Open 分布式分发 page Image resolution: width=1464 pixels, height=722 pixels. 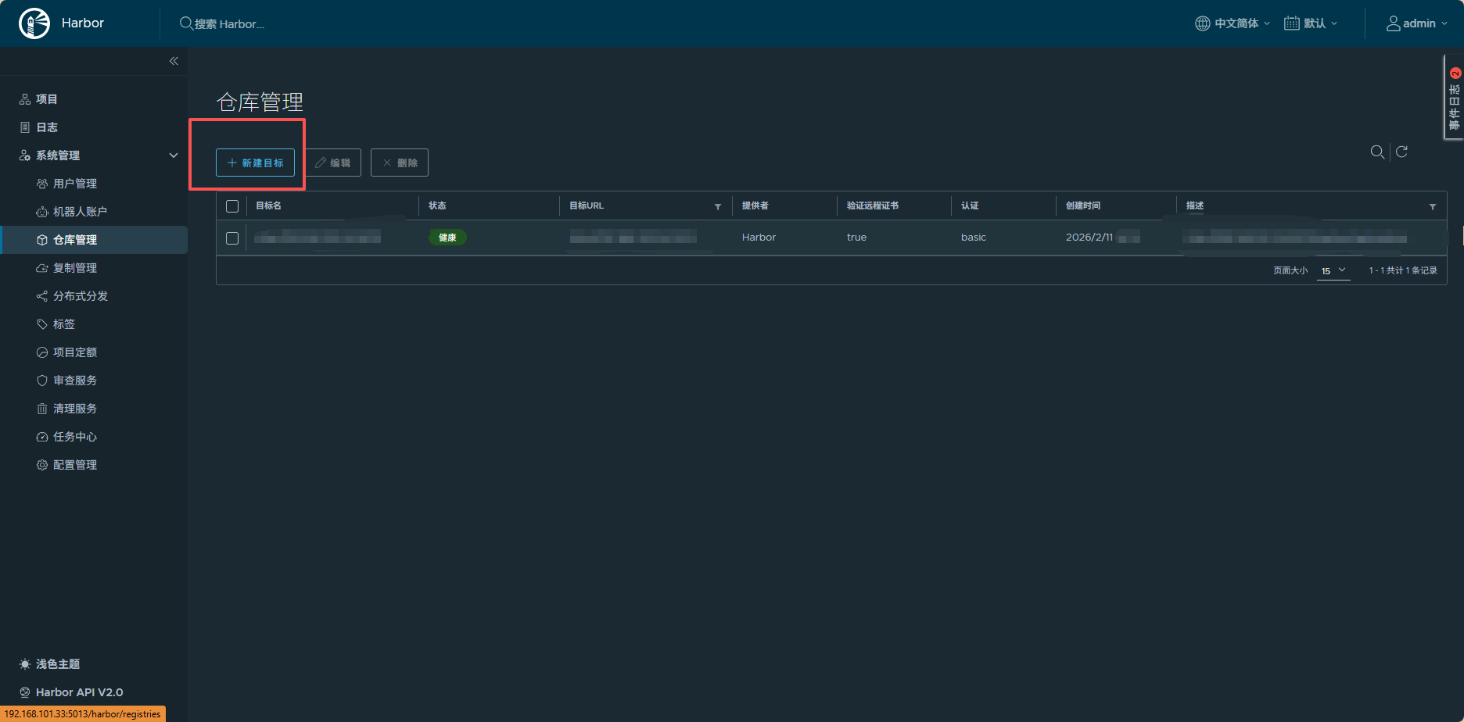pos(81,296)
